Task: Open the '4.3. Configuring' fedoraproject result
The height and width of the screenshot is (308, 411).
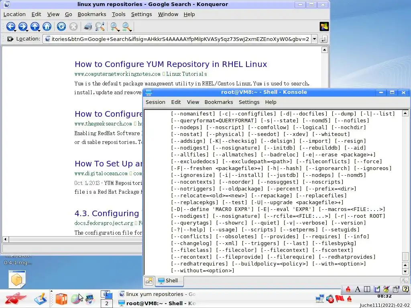Action: 107,213
